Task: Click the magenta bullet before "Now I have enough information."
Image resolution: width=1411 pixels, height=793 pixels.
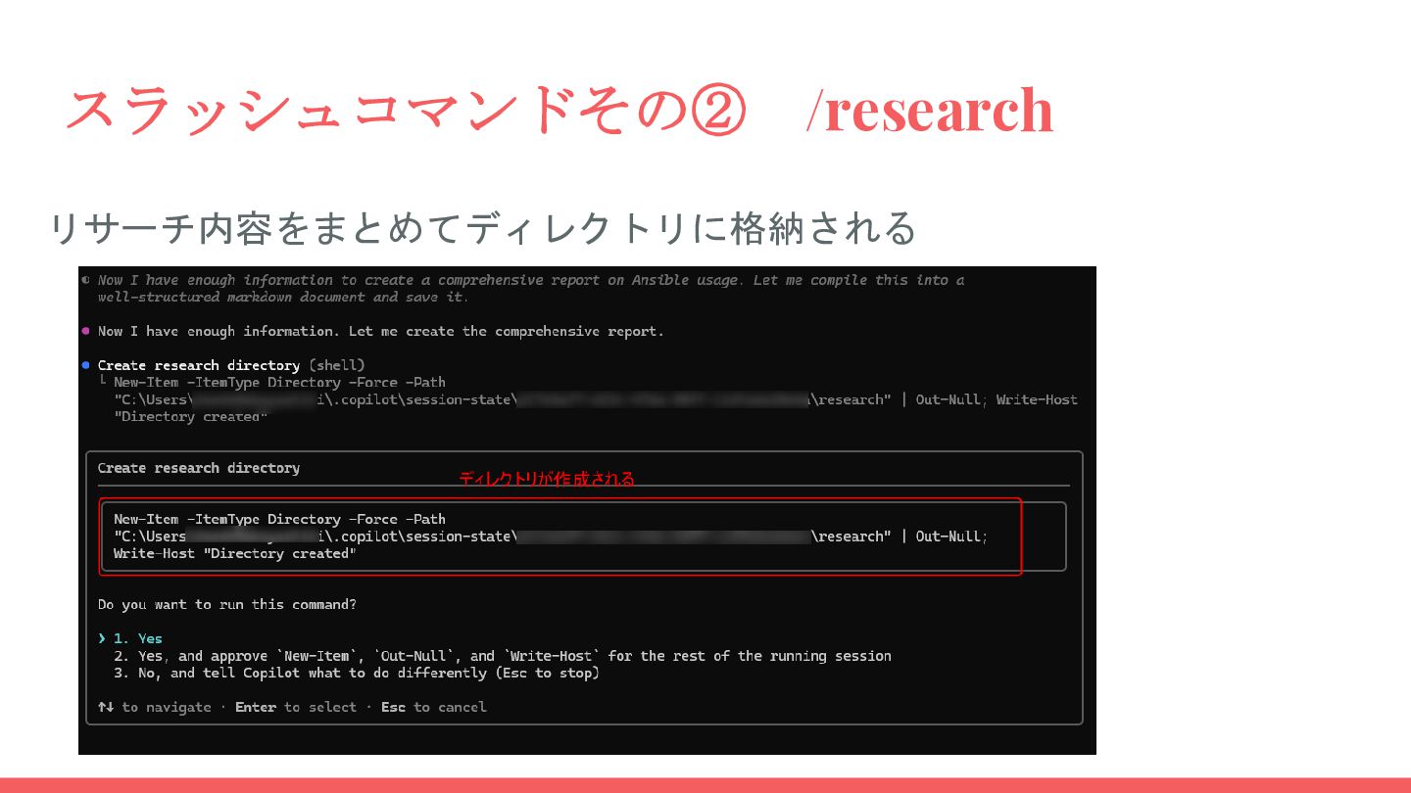Action: [x=86, y=331]
